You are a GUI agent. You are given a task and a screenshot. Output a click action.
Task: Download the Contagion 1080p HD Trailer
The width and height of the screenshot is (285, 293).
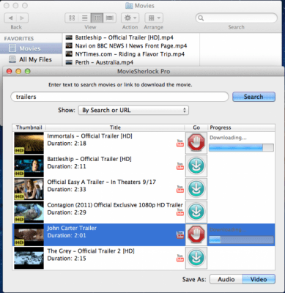(x=196, y=212)
